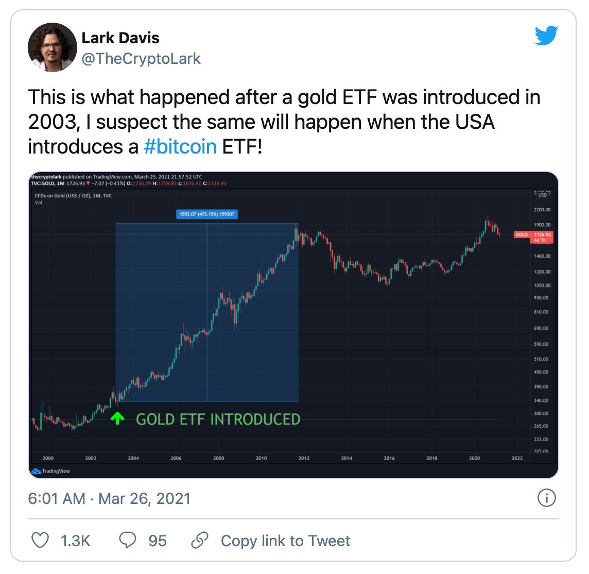
Task: Click the GOLD ETF INTRODUCED annotation text
Action: click(218, 419)
